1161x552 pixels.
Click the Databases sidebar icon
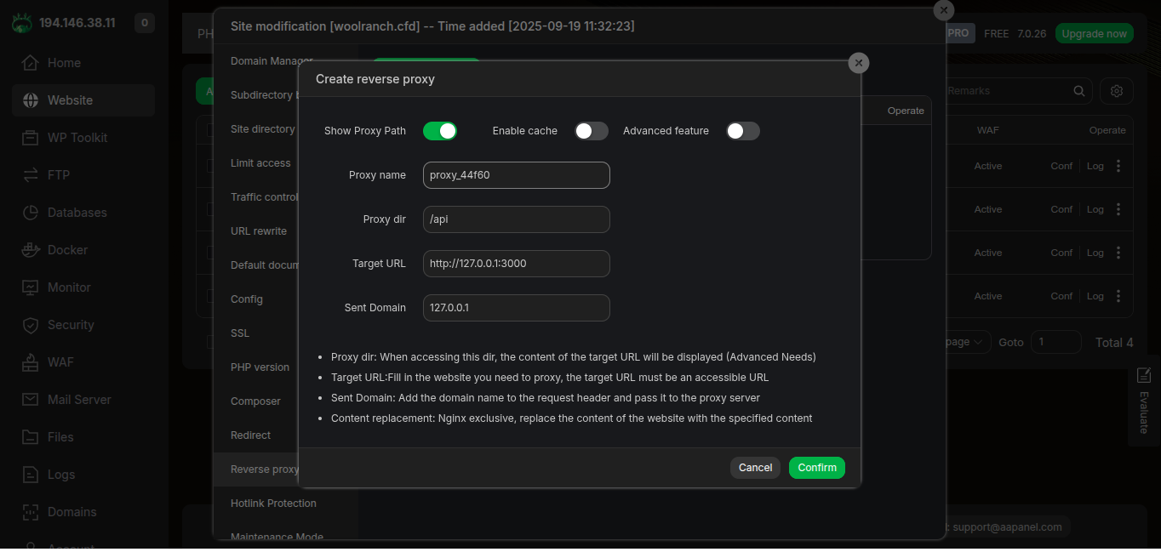click(x=31, y=213)
